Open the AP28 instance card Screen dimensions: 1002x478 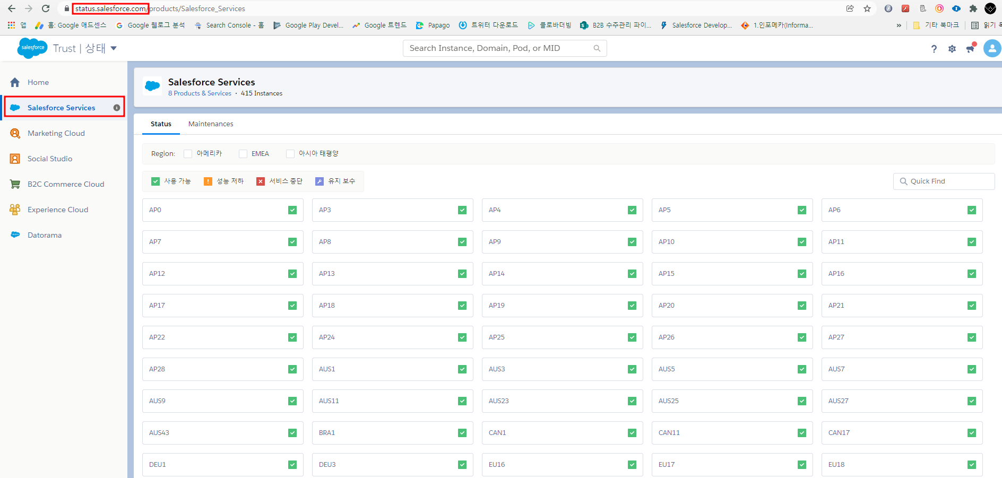(x=223, y=369)
